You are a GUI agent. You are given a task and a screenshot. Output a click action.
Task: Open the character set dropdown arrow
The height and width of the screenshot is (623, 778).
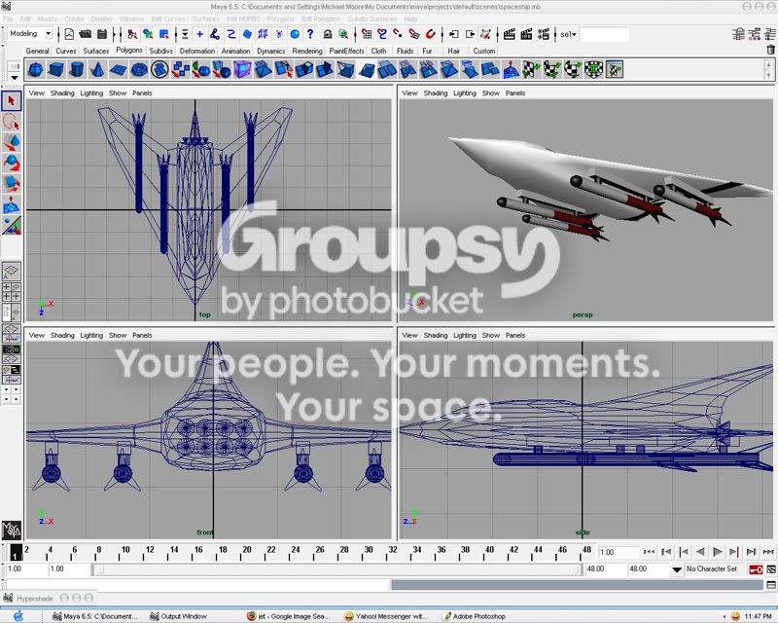pyautogui.click(x=676, y=569)
